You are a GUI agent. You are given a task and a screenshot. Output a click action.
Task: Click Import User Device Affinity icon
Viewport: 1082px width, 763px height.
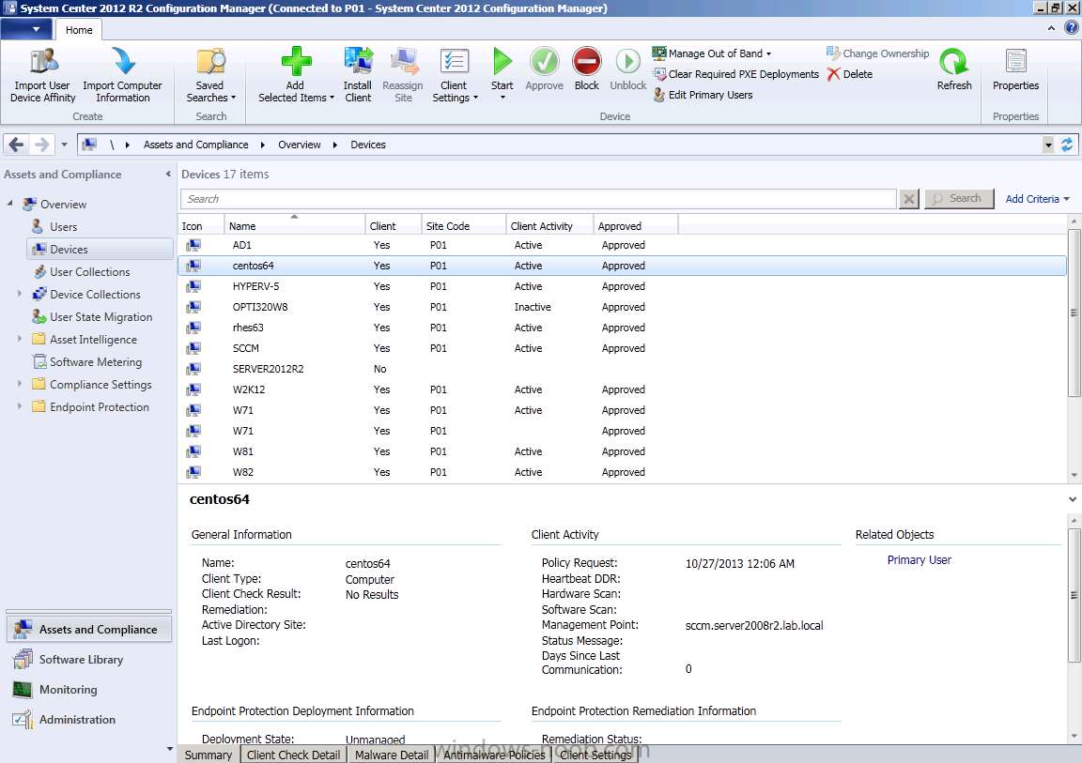click(x=43, y=61)
